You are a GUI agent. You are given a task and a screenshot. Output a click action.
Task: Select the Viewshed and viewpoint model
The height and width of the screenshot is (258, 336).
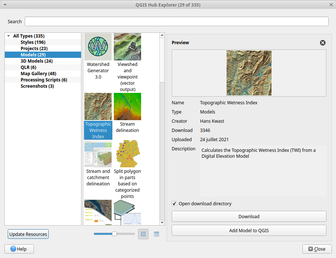[127, 47]
